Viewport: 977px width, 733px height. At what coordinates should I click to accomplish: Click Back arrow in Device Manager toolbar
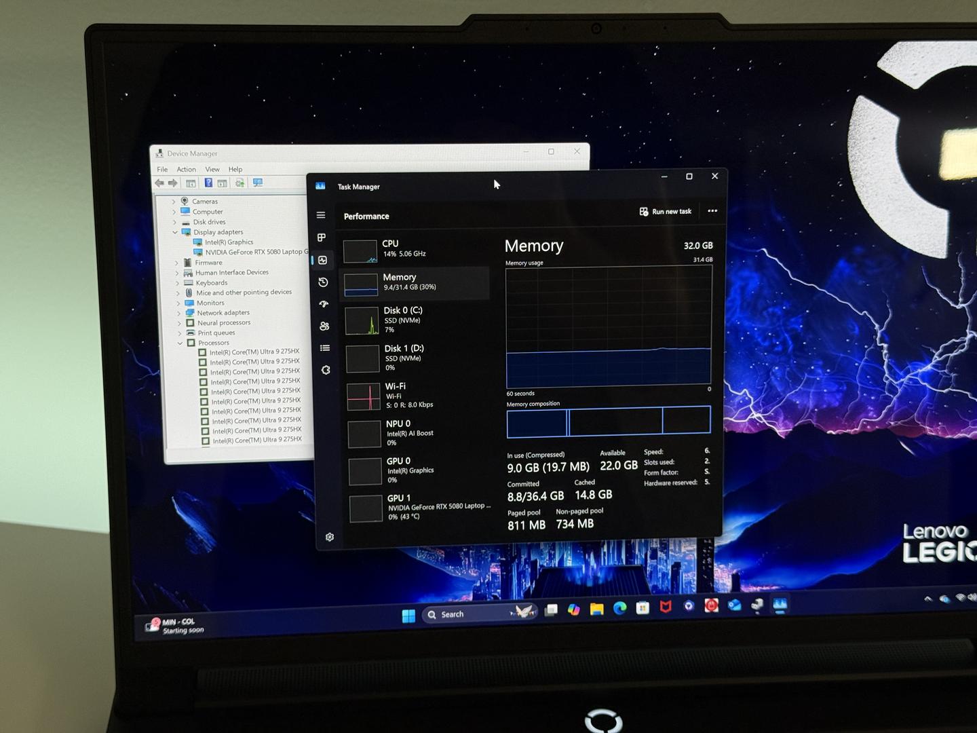159,183
